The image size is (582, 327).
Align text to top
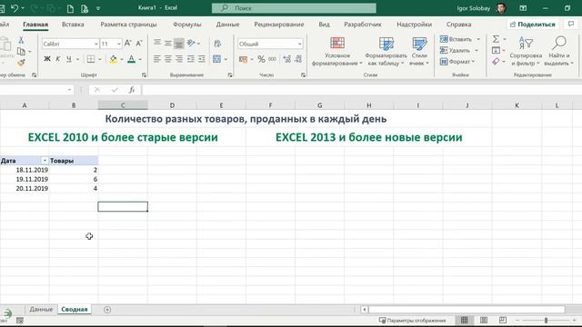(157, 43)
